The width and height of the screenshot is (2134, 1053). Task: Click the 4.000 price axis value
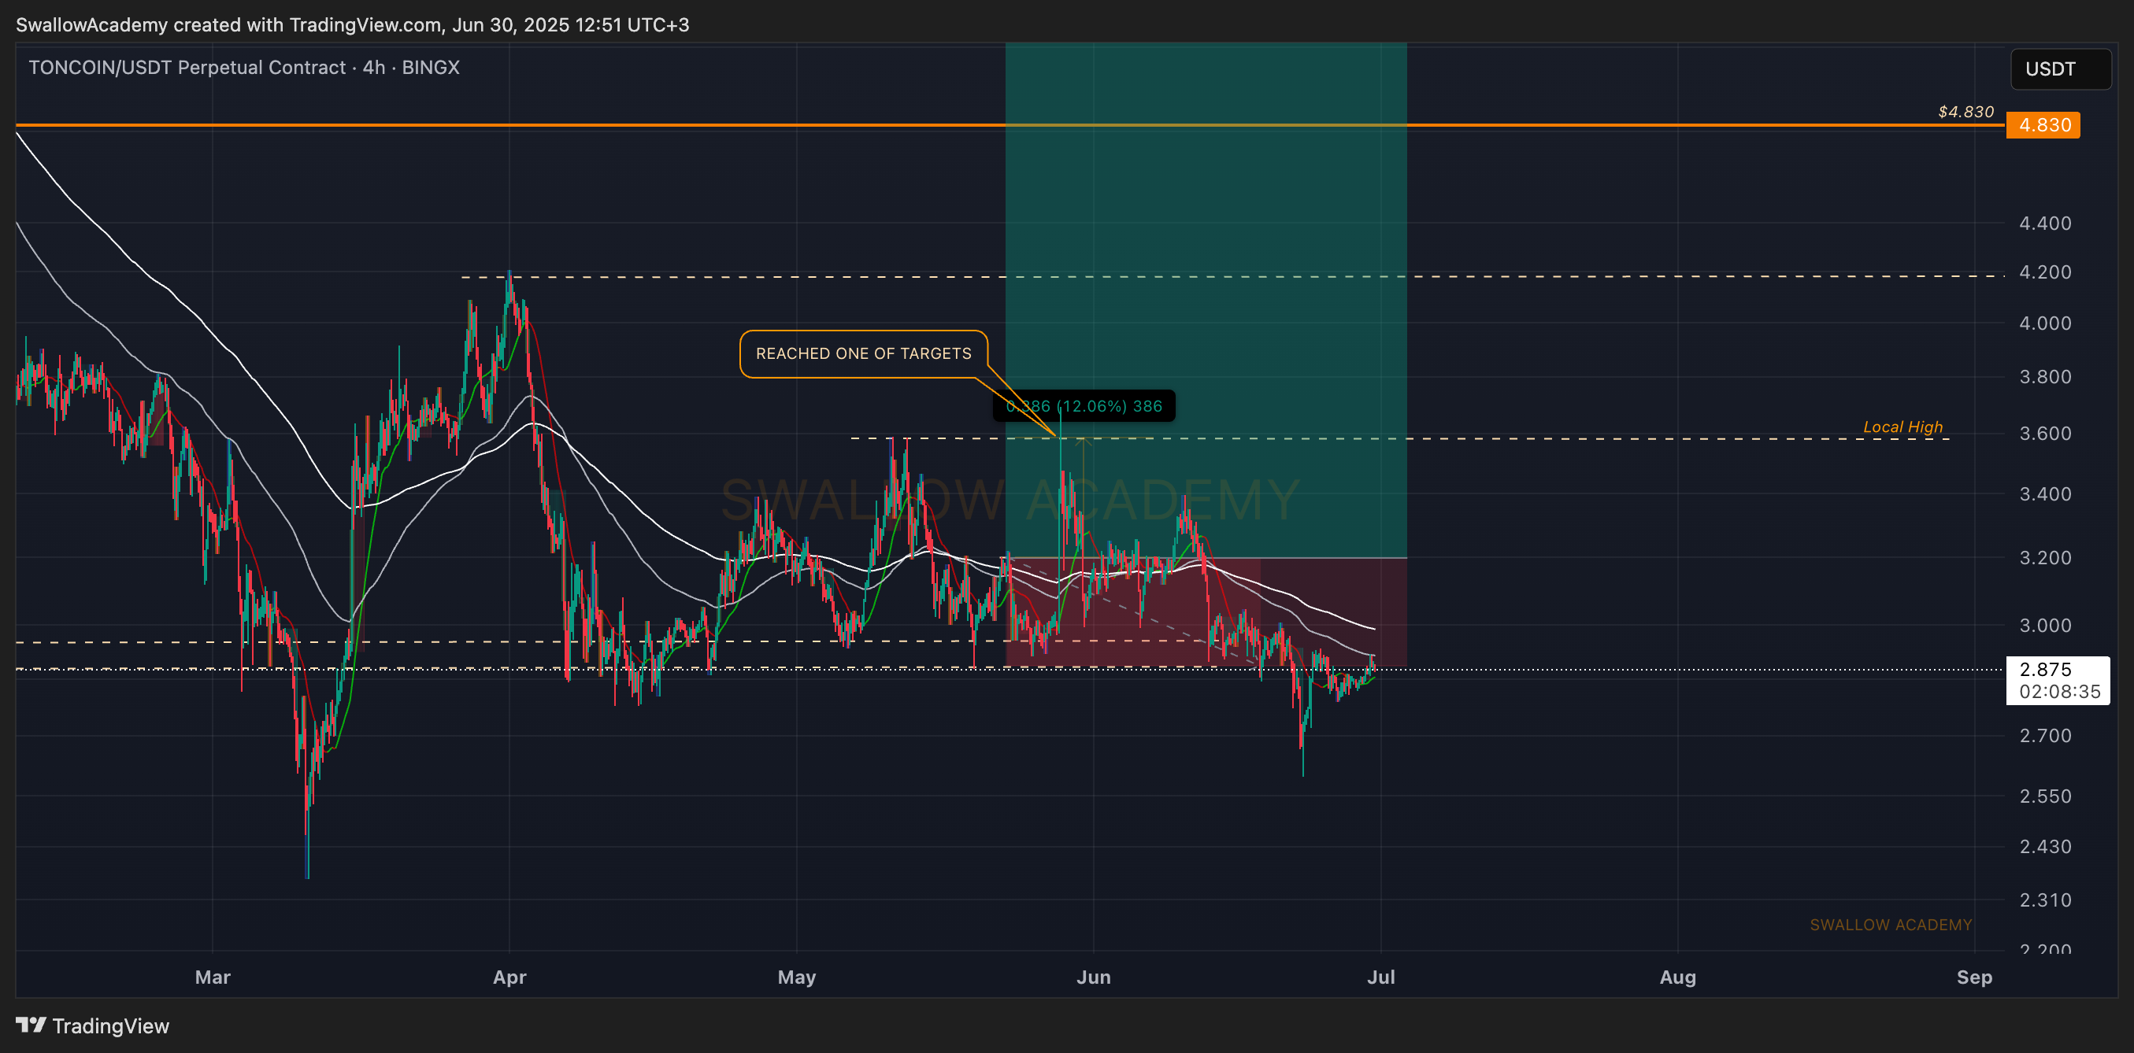point(2045,323)
